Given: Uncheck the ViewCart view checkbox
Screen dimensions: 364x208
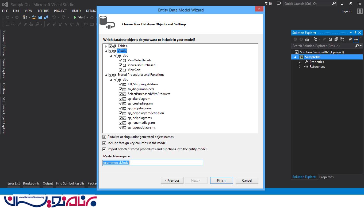Looking at the screenshot, I should point(121,70).
